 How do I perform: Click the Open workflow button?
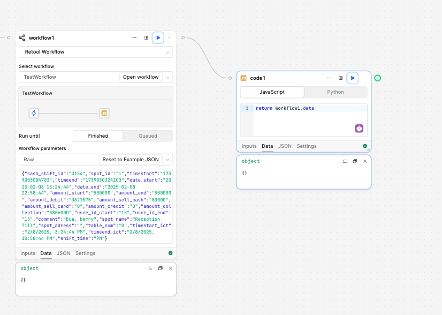point(141,77)
